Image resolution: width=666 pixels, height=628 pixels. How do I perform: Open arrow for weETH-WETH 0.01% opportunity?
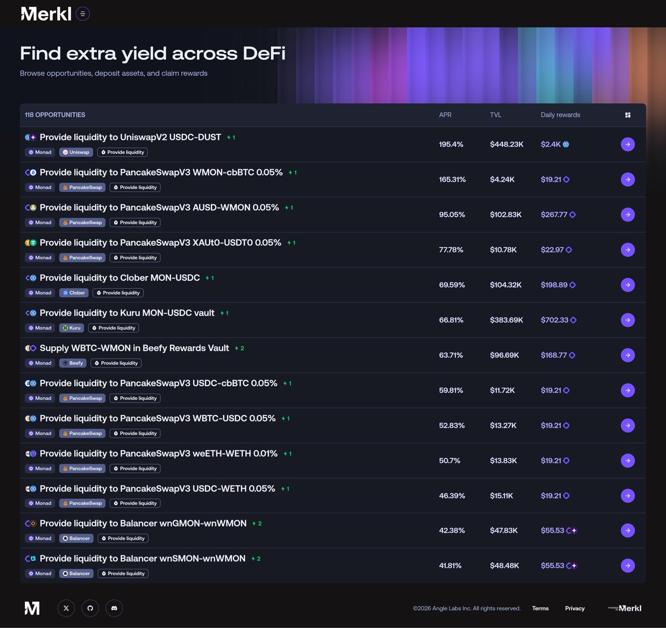tap(628, 460)
